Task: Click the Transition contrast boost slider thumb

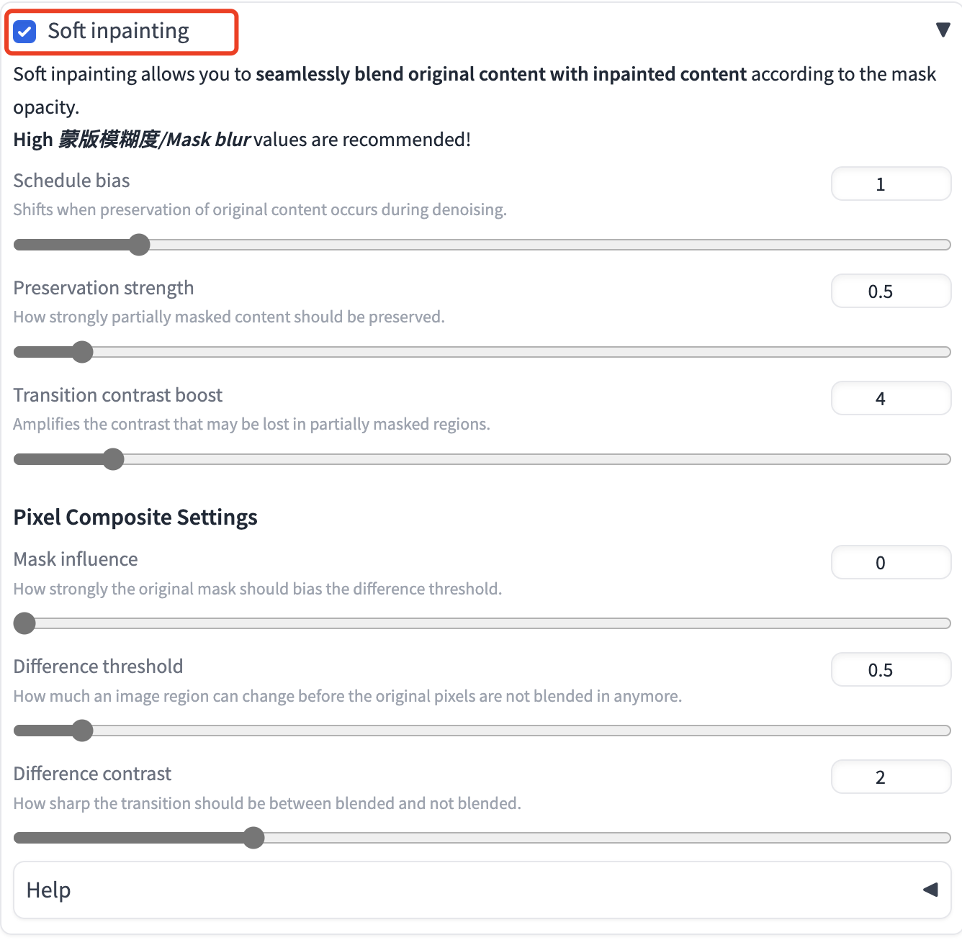Action: 113,459
